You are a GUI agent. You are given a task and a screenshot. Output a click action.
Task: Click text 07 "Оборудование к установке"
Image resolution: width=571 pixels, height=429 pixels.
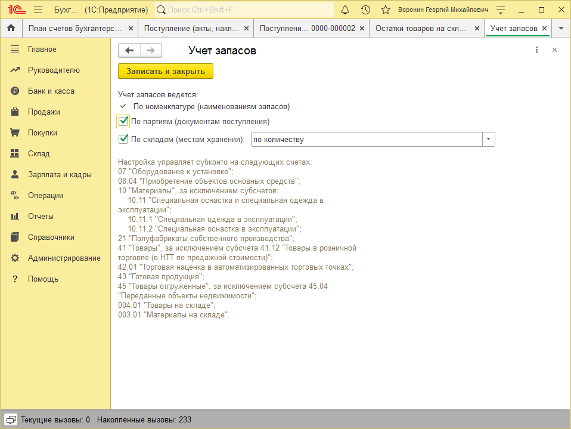[175, 172]
